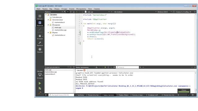
Task: Maximize the output pane with up chevron
Action: pos(192,67)
